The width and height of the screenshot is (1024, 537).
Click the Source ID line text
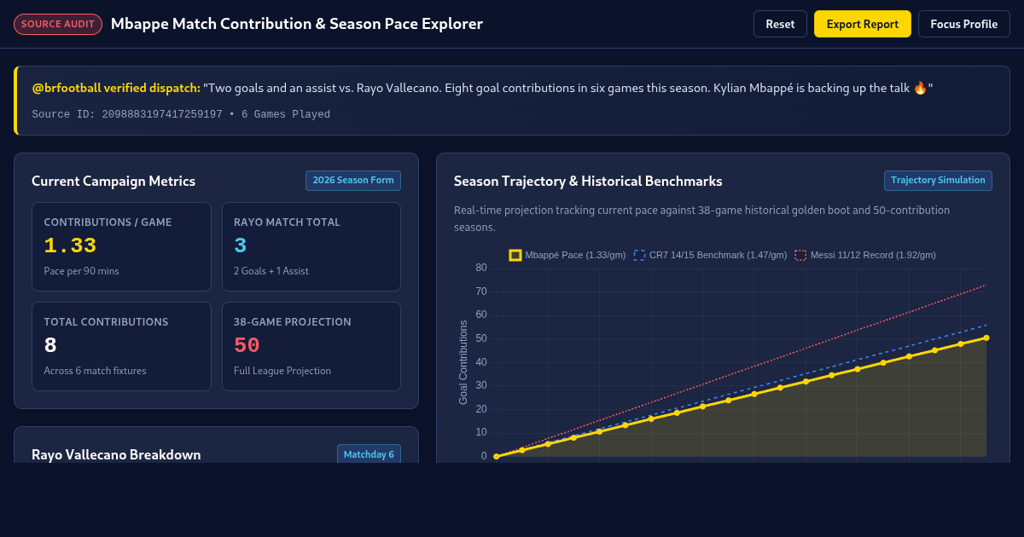click(x=181, y=114)
